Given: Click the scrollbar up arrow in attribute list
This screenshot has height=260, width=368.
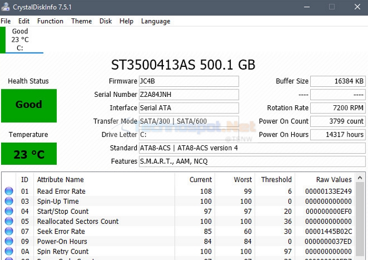Looking at the screenshot, I should pyautogui.click(x=360, y=178).
